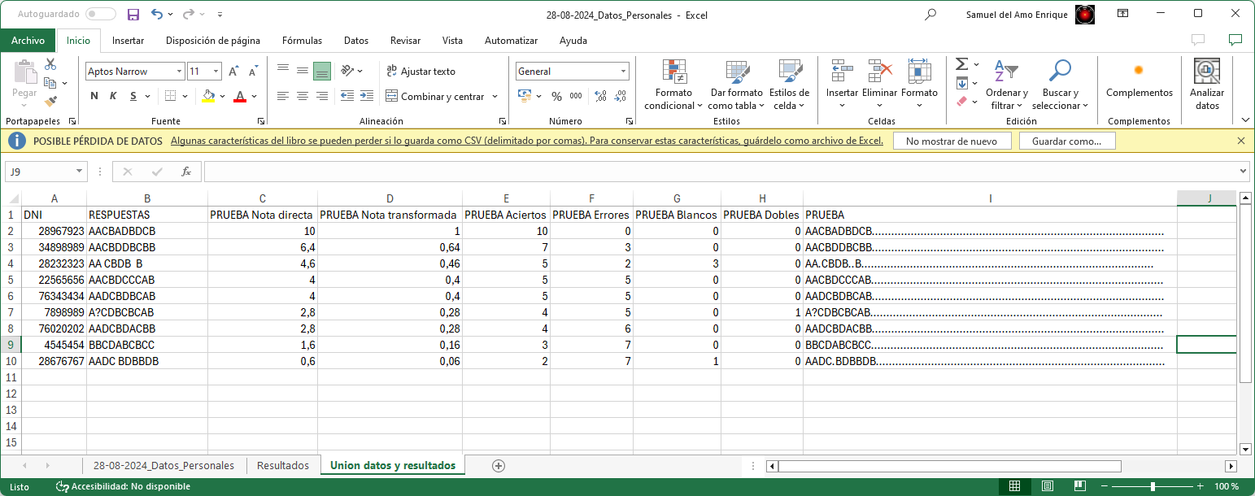Dismiss the data loss warning bar

point(1241,141)
